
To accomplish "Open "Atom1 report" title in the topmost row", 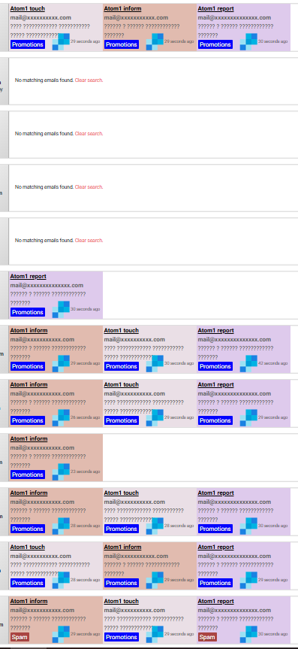I will 215,9.
